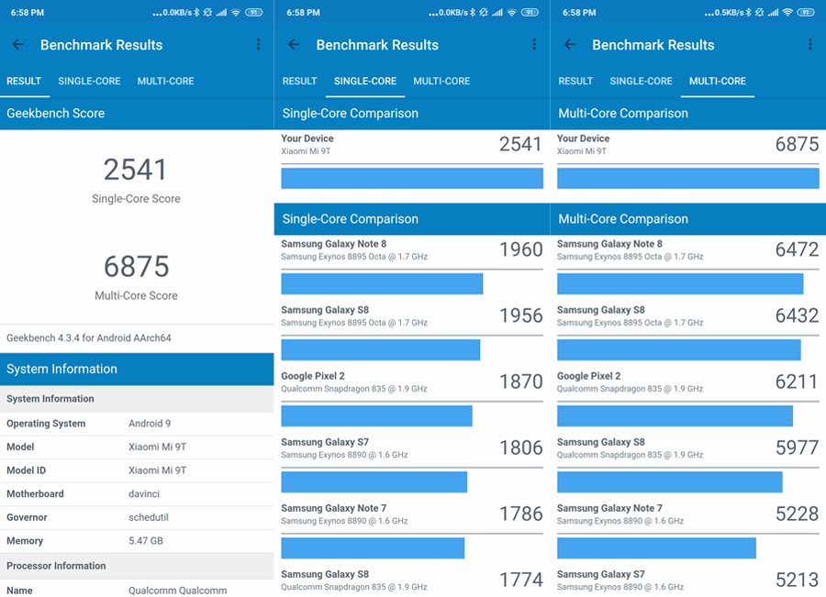Tap battery indicator in status bar showing 0.5KB/s

pos(806,12)
